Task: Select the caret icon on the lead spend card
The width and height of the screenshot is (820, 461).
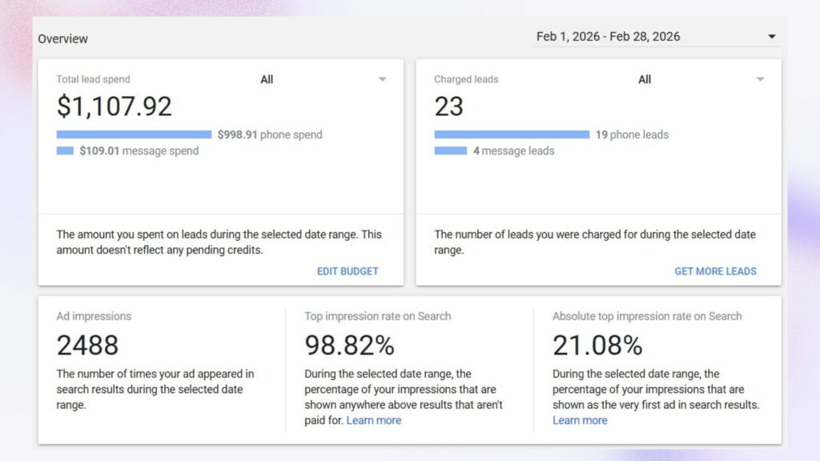Action: point(383,79)
